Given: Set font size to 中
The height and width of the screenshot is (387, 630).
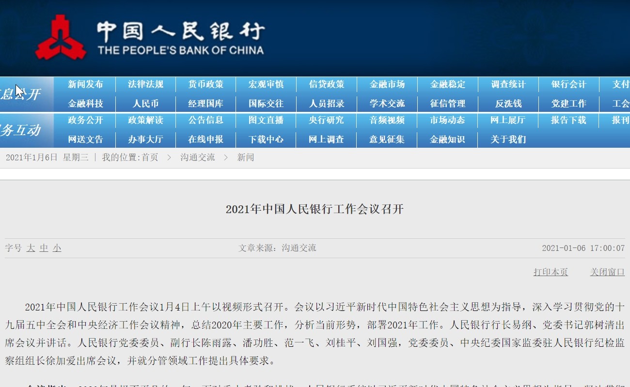Looking at the screenshot, I should point(44,248).
